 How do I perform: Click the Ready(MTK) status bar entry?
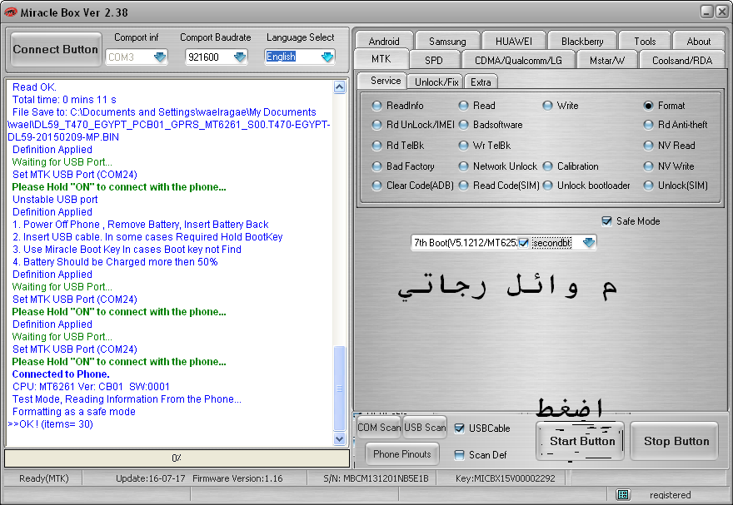click(43, 478)
